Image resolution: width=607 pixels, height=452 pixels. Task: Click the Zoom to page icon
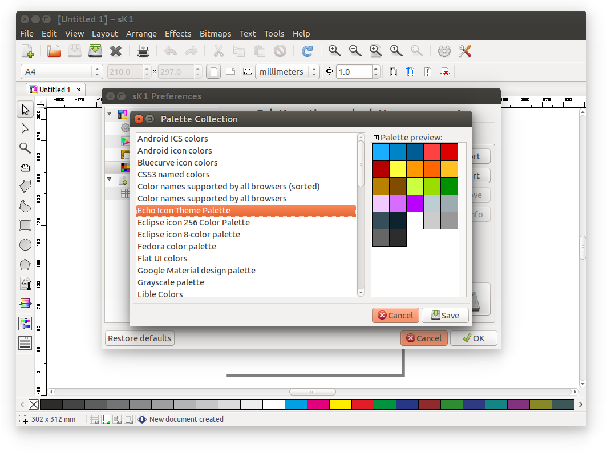[x=375, y=51]
